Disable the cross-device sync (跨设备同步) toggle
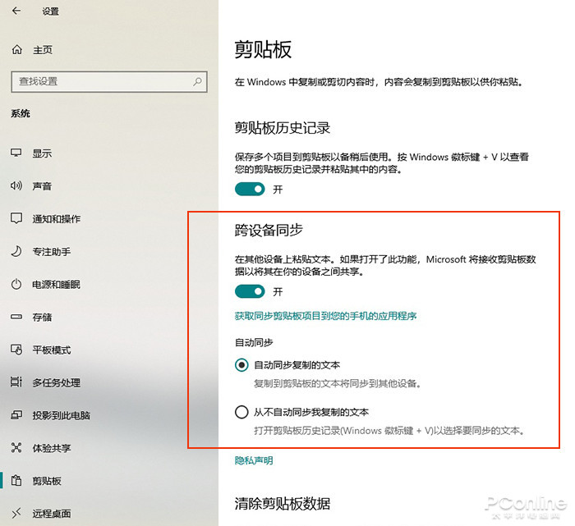The image size is (575, 526). pyautogui.click(x=250, y=291)
